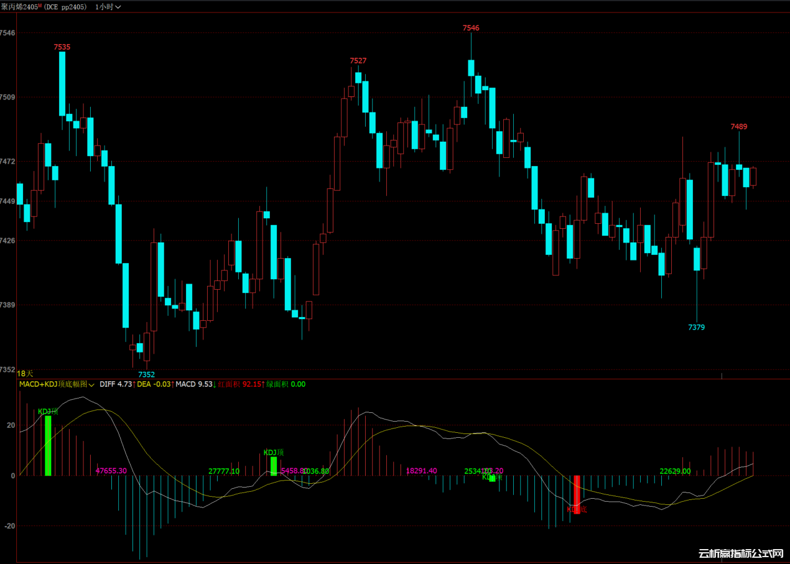Click the red M marker beside 聚丙烯2405

[x=40, y=6]
